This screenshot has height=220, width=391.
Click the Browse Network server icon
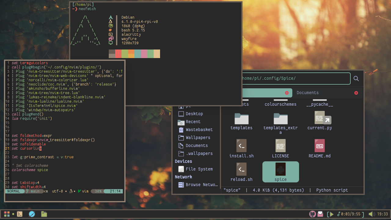[x=181, y=185]
